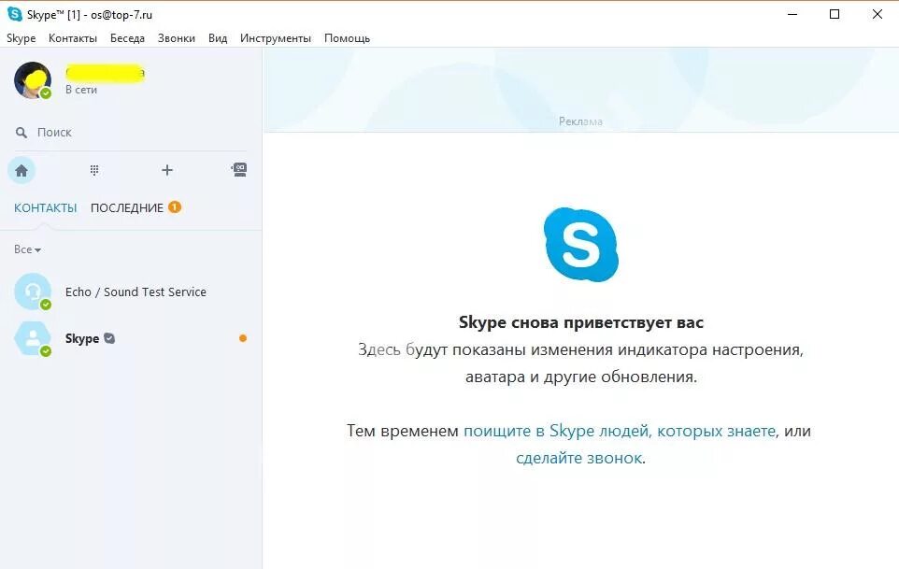The width and height of the screenshot is (899, 569).
Task: Click the verified badge next to Skype
Action: coord(109,338)
